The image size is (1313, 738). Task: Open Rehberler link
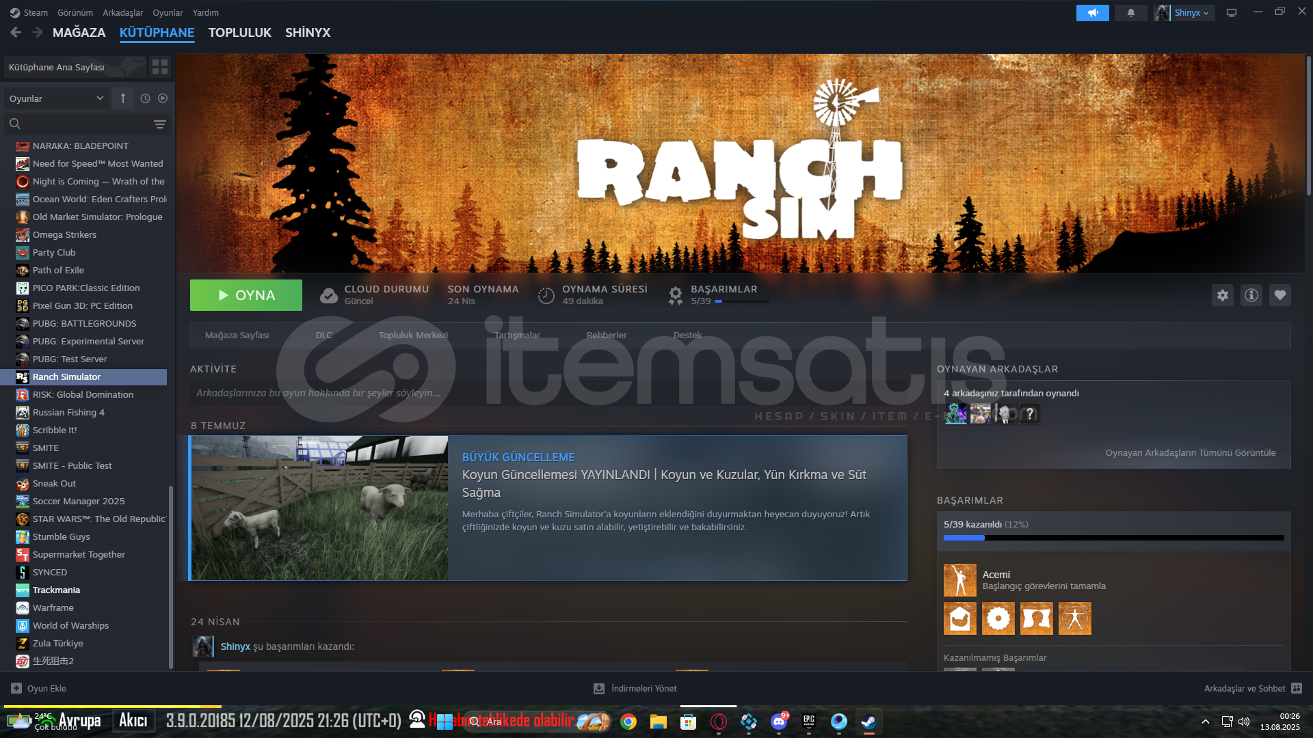tap(607, 335)
